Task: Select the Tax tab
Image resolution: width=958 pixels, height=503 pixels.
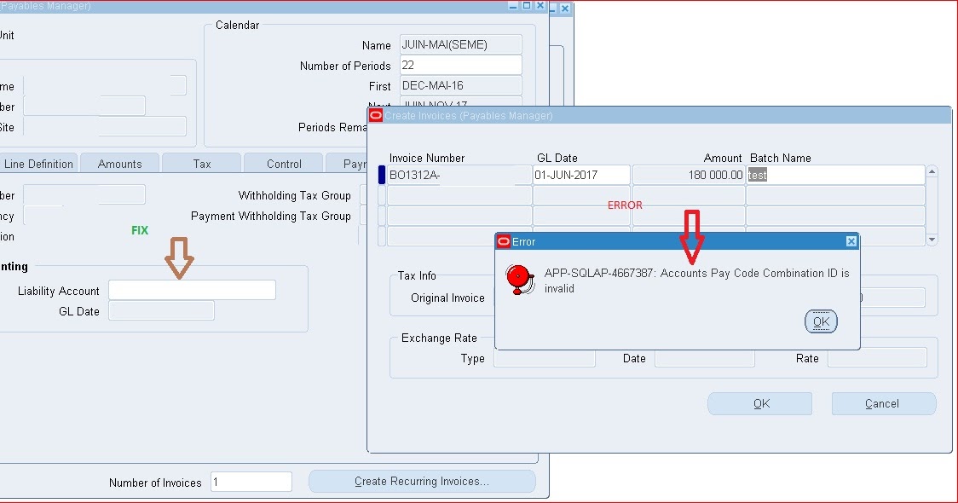Action: pos(201,163)
